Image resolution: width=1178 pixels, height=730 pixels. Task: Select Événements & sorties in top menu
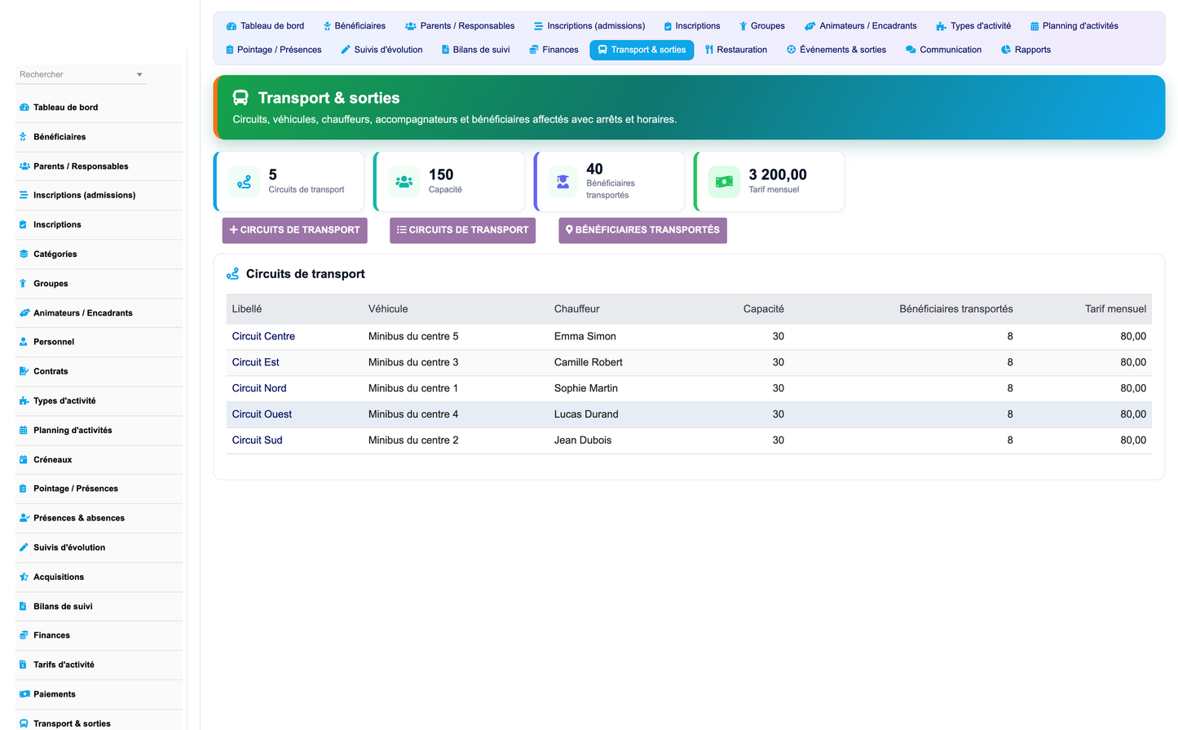click(836, 50)
